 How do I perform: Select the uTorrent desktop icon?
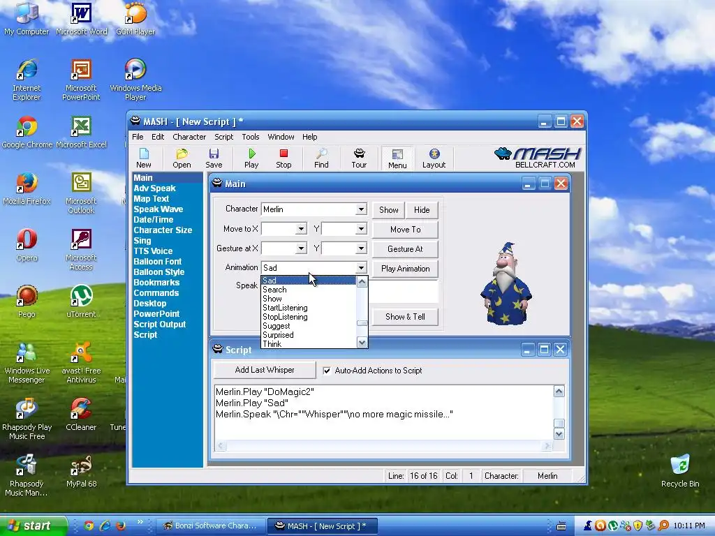(81, 301)
